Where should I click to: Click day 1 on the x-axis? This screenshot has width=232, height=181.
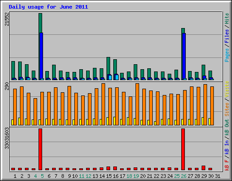(15, 176)
